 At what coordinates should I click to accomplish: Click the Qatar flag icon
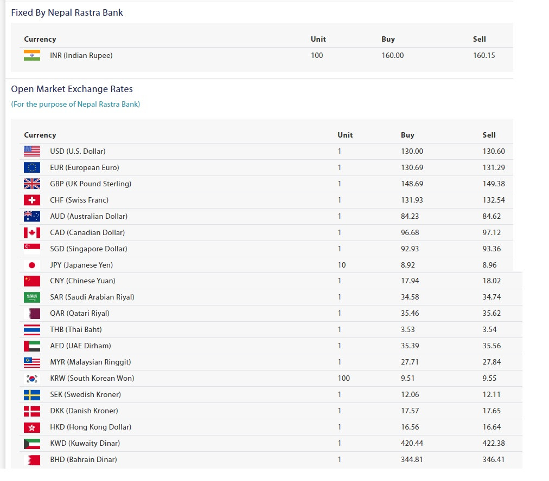[x=32, y=313]
